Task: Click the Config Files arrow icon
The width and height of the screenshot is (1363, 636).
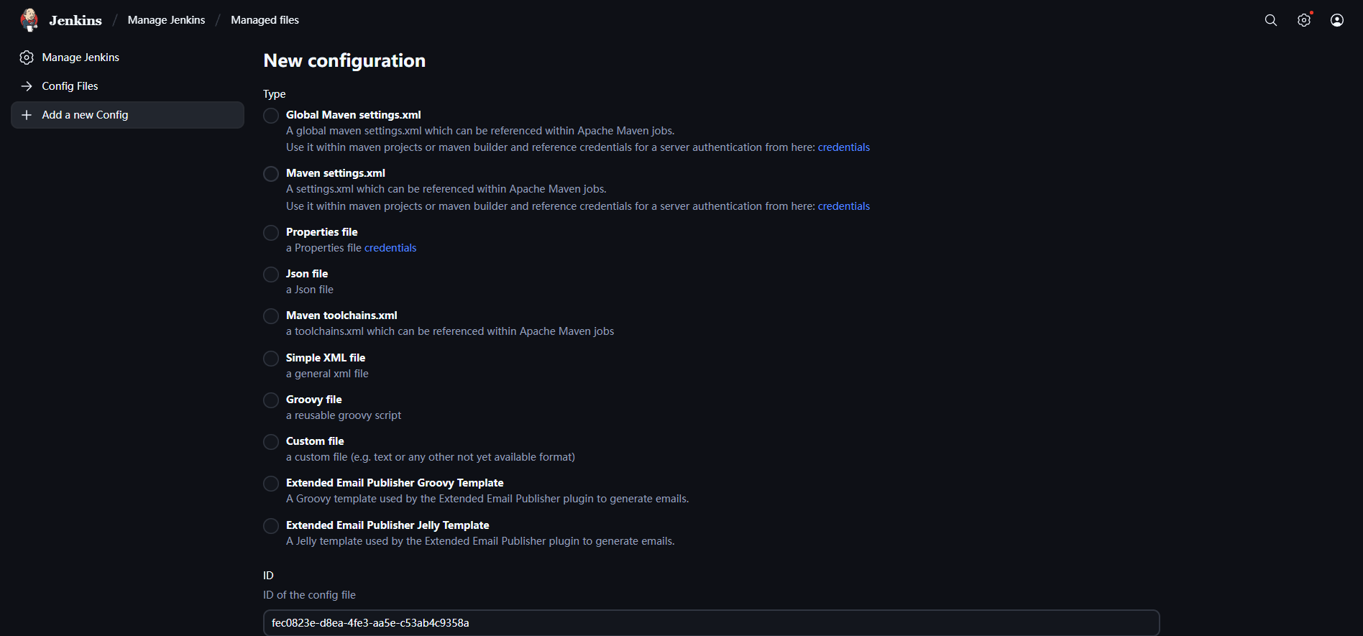Action: [27, 86]
